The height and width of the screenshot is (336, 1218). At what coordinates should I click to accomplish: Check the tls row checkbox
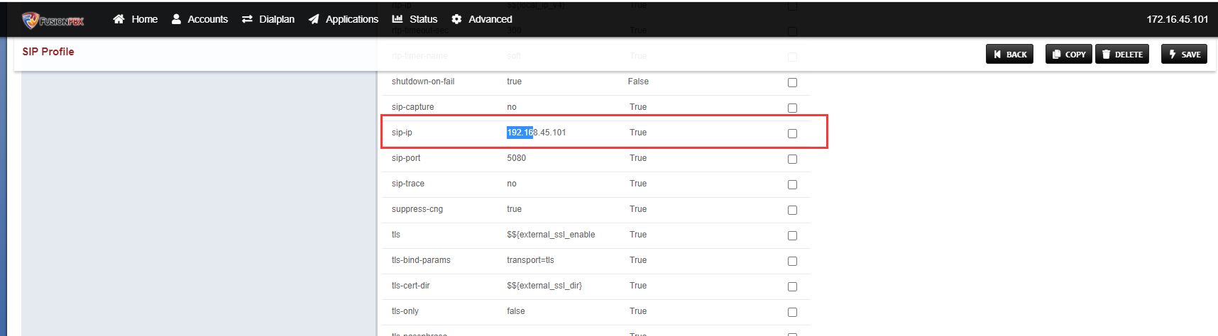click(792, 235)
